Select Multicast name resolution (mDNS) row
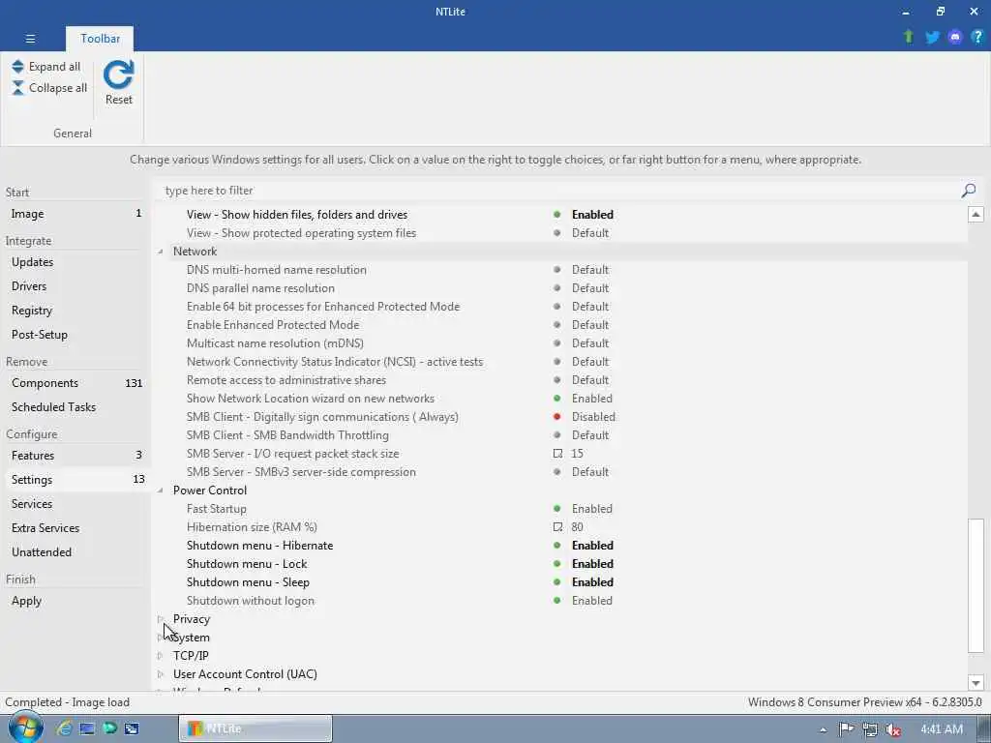Viewport: 991px width, 743px height. coord(561,343)
